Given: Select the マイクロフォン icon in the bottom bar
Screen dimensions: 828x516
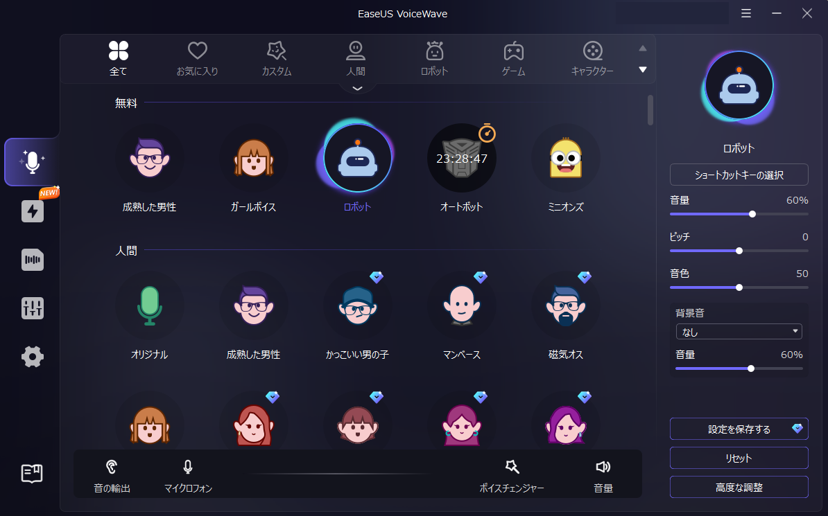Looking at the screenshot, I should 187,468.
